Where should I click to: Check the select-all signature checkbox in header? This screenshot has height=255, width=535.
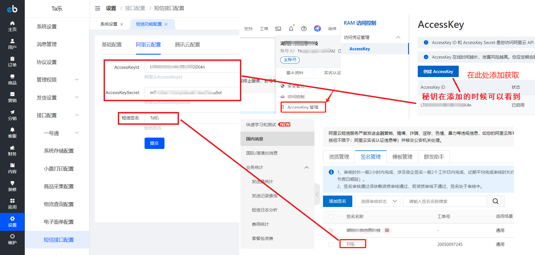pos(331,217)
